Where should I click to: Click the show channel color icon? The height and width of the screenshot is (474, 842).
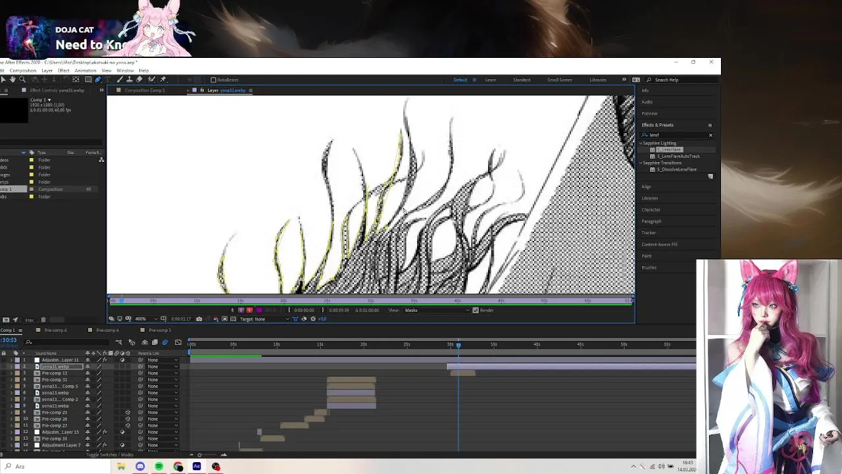[x=216, y=319]
